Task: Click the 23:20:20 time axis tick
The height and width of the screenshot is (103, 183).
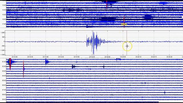Action: [x=169, y=57]
